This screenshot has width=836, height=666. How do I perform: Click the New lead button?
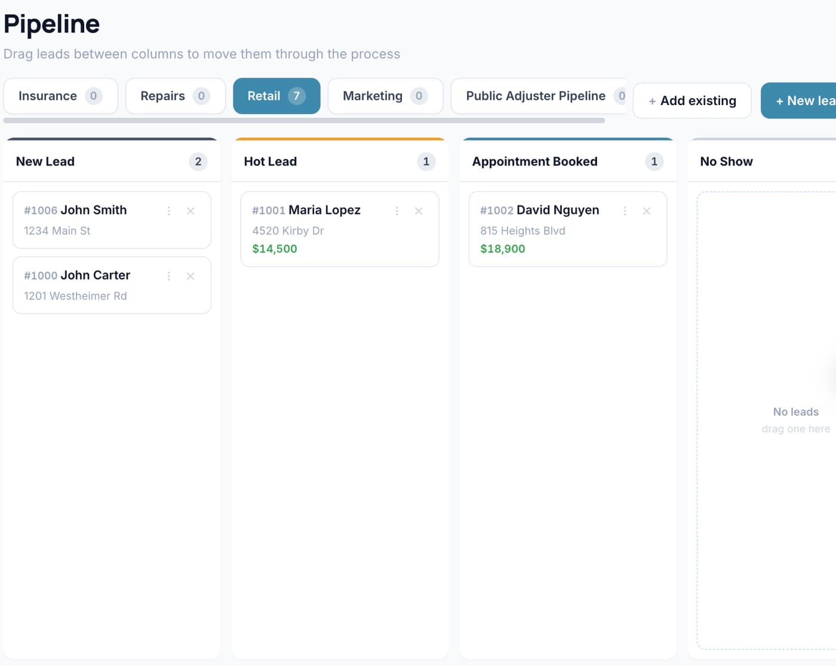[x=798, y=101]
